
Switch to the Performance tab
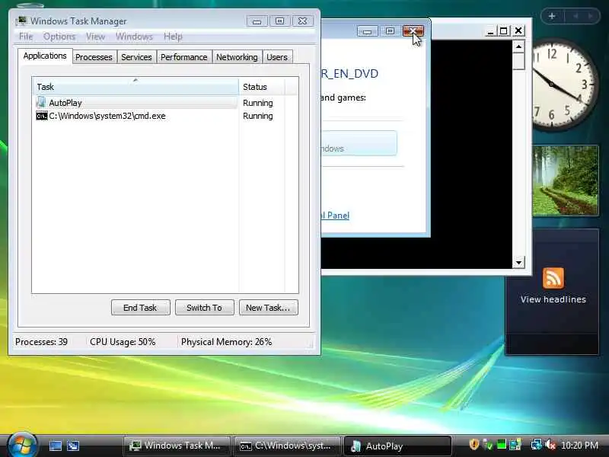pos(183,57)
